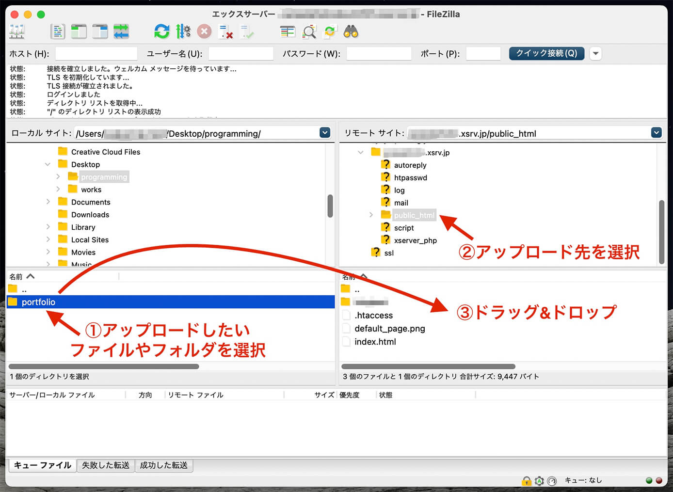Click the padlock encryption icon in the status bar
673x492 pixels.
click(x=527, y=480)
